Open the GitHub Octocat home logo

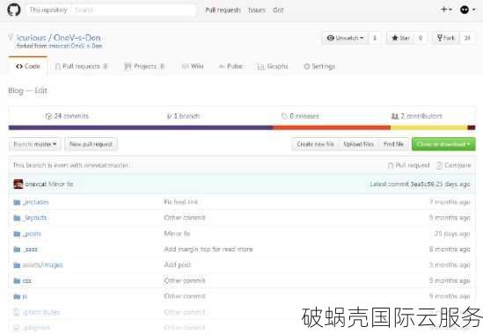(14, 10)
